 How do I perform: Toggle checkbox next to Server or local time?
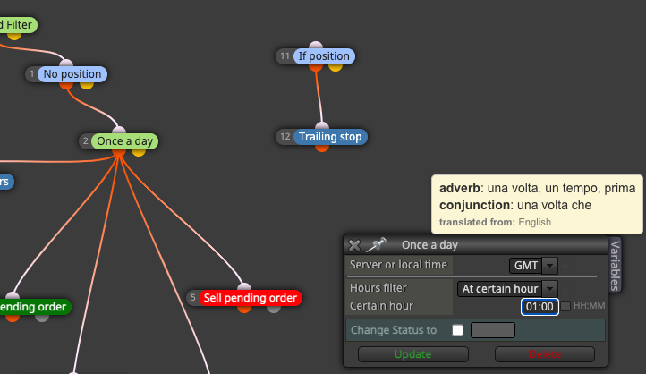tap(565, 265)
